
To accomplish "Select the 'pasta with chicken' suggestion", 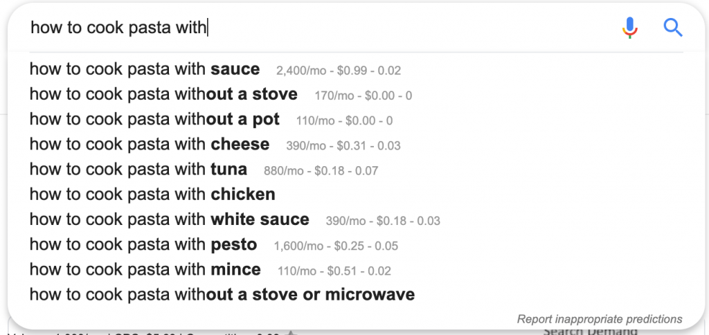I will (x=152, y=194).
